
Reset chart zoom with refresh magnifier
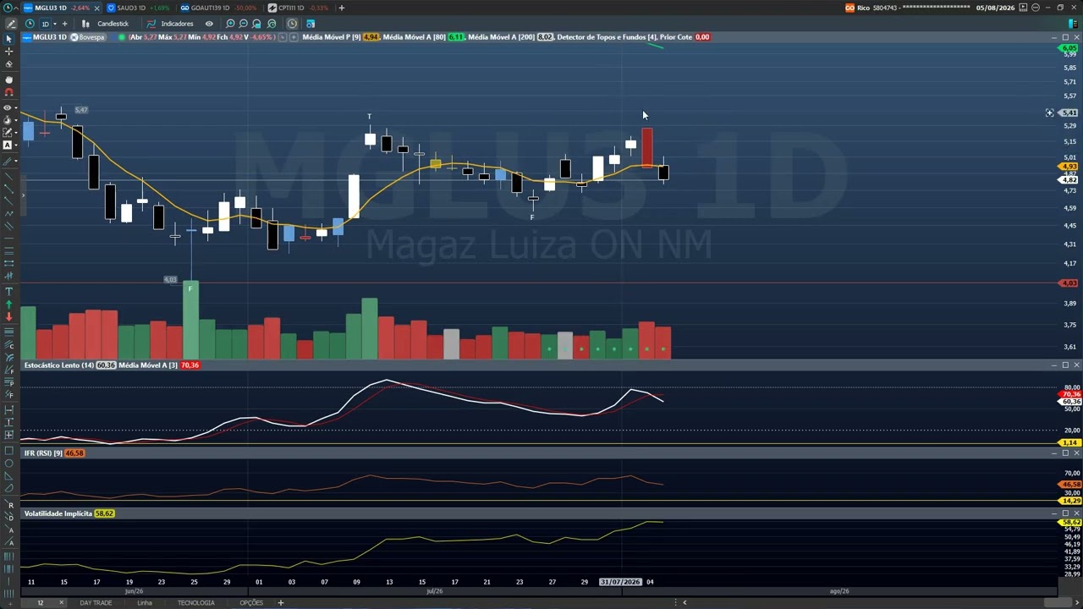272,24
